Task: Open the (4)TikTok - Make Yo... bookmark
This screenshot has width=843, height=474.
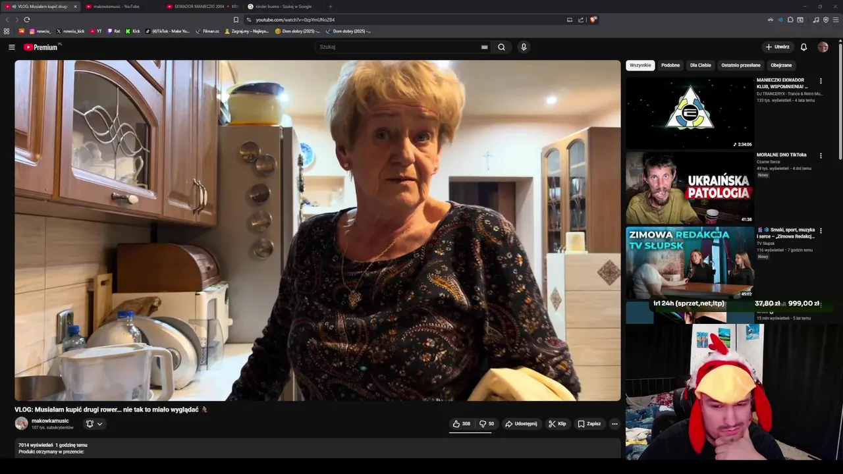Action: click(167, 31)
